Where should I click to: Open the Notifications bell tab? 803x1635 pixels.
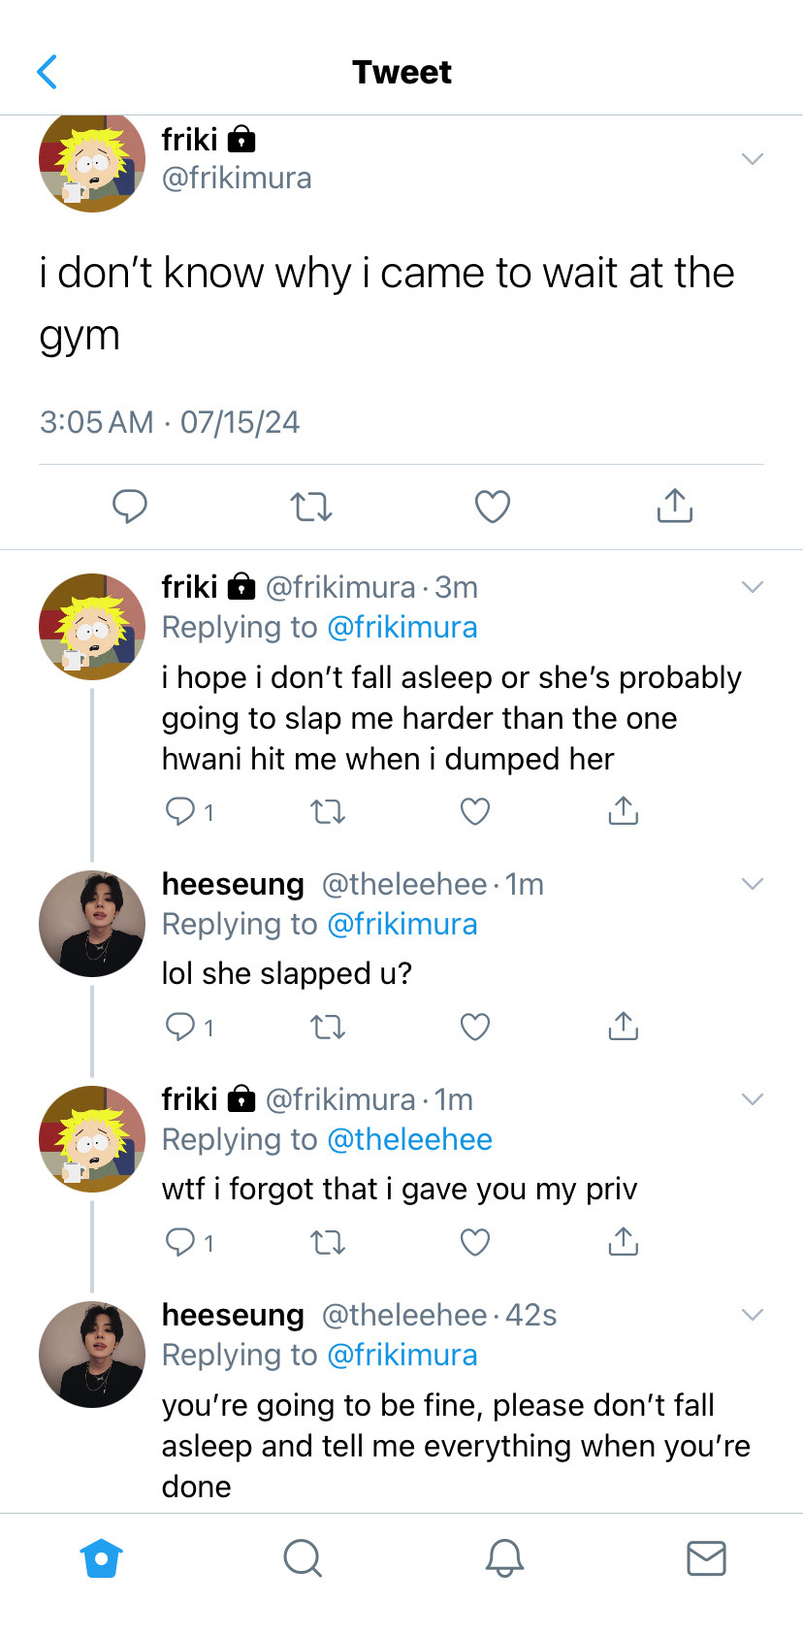(x=504, y=1558)
